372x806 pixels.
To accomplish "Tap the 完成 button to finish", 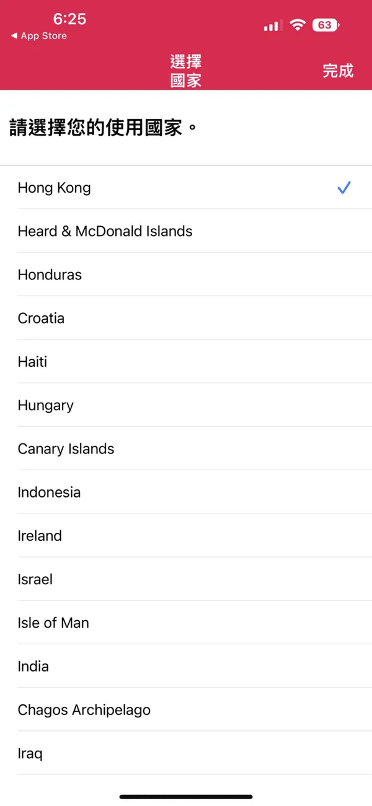I will pos(338,71).
